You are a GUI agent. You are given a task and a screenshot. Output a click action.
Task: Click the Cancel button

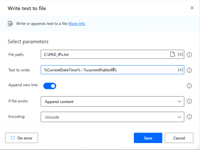click(x=179, y=138)
